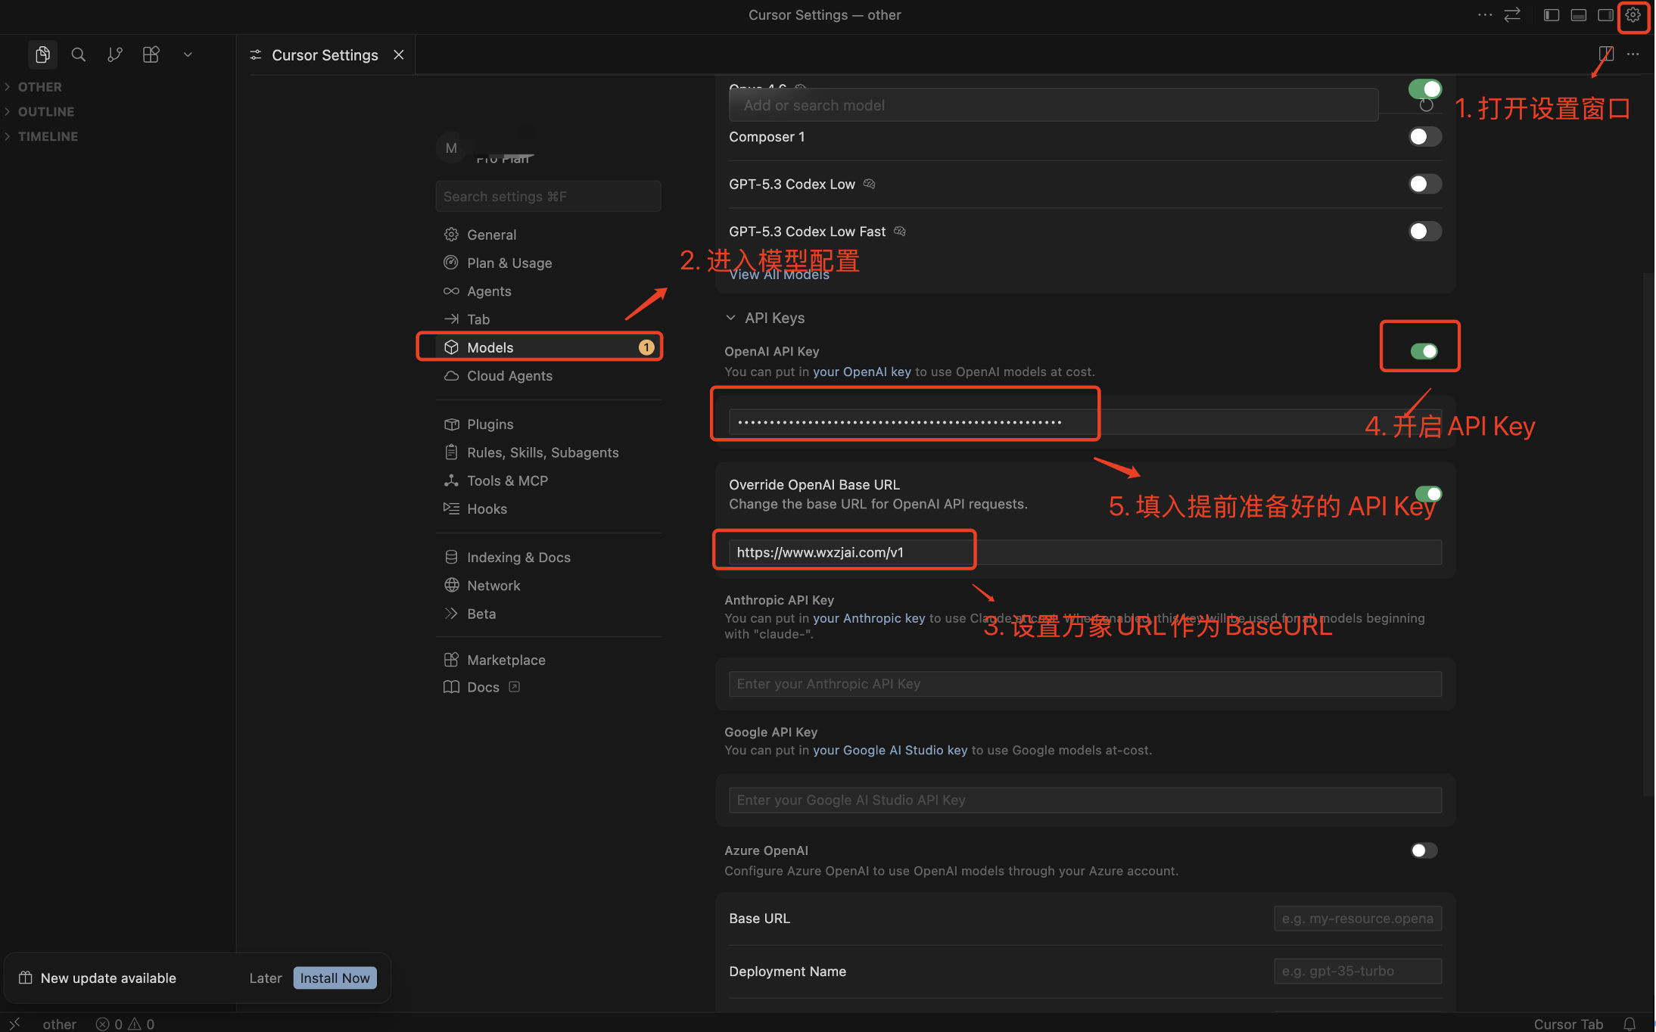Click the notifications bell in status bar
This screenshot has width=1656, height=1032.
[1630, 1024]
